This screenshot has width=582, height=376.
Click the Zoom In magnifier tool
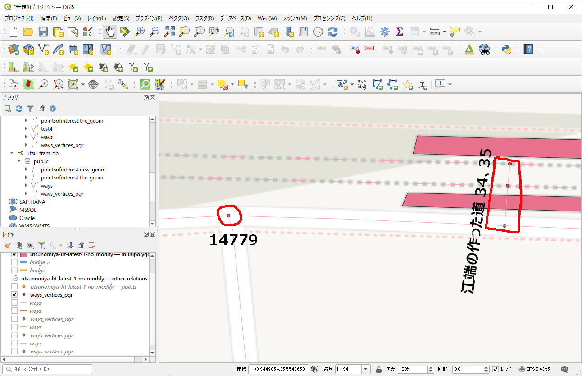click(x=140, y=32)
